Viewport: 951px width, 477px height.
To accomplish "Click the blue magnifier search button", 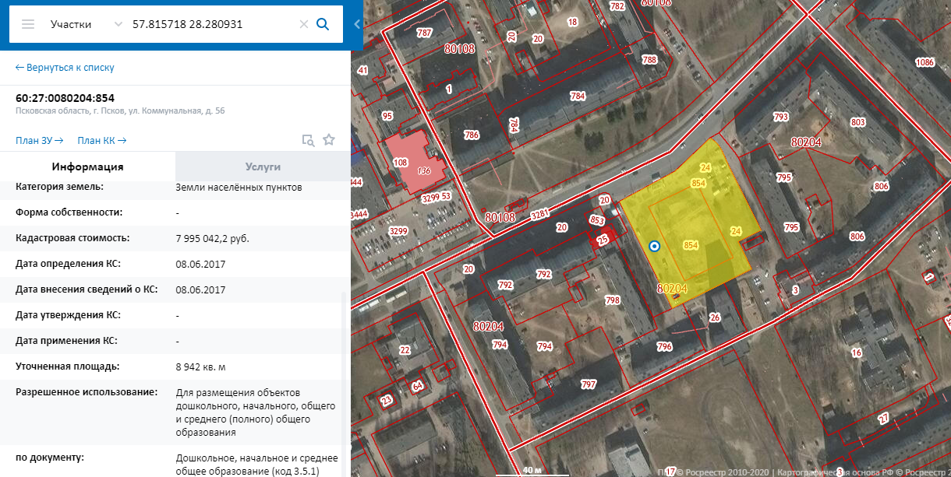I will tap(323, 24).
